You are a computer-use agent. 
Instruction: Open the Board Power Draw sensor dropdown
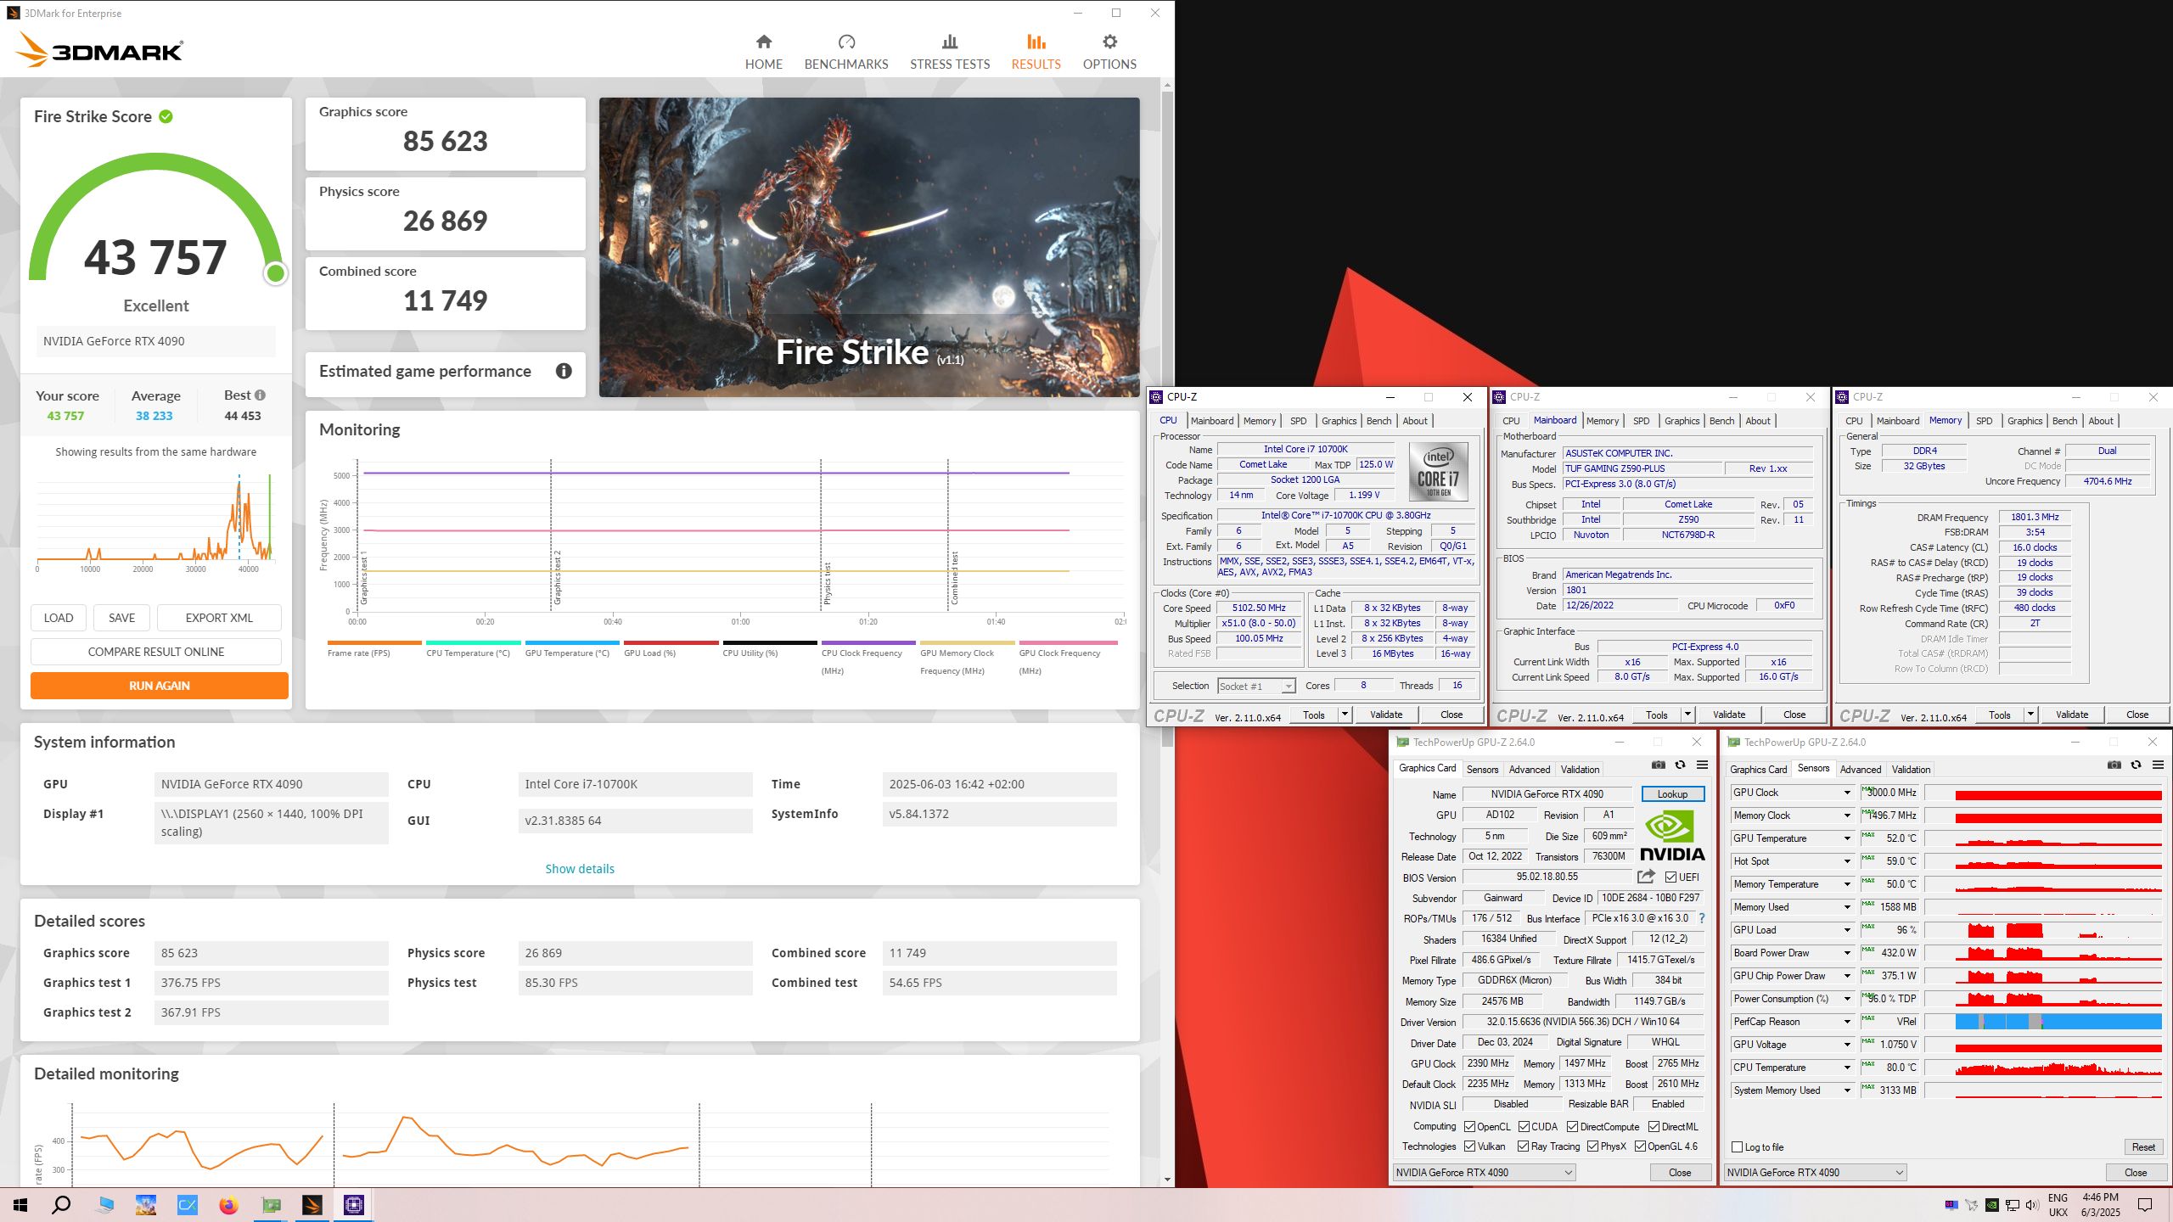click(x=1846, y=953)
